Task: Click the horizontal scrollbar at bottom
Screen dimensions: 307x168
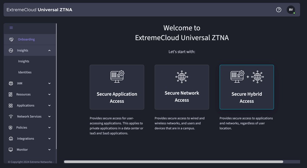Action: pos(173,162)
